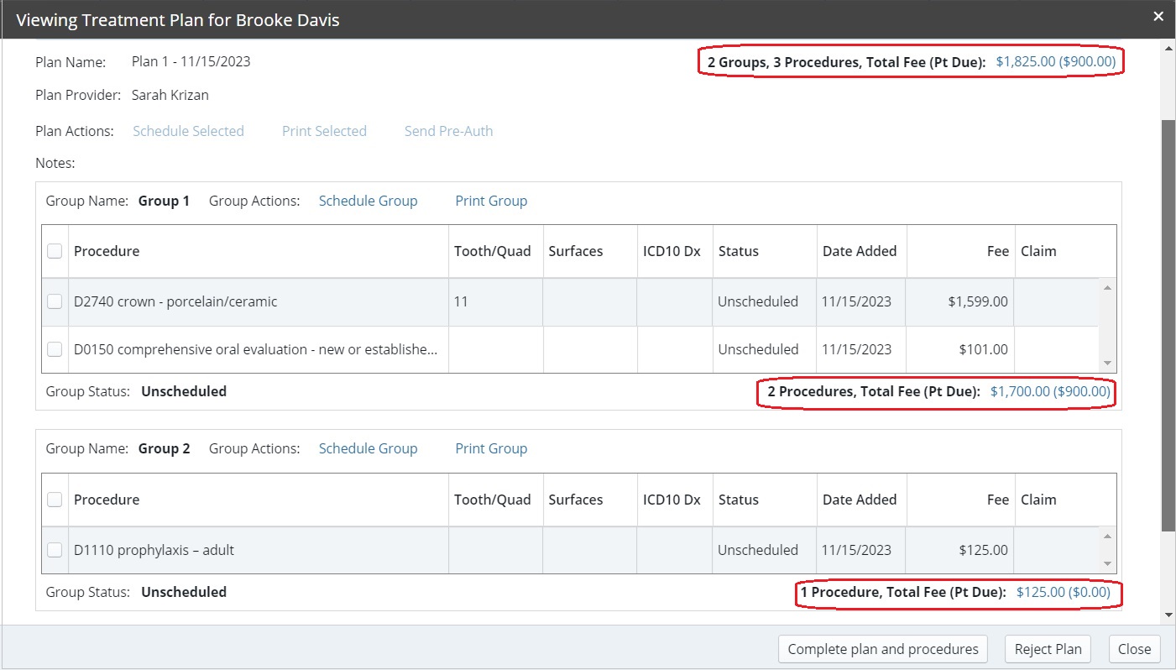The image size is (1176, 670).
Task: Click Group 1 total fee $1,700.00 ($900.00)
Action: click(x=1050, y=391)
